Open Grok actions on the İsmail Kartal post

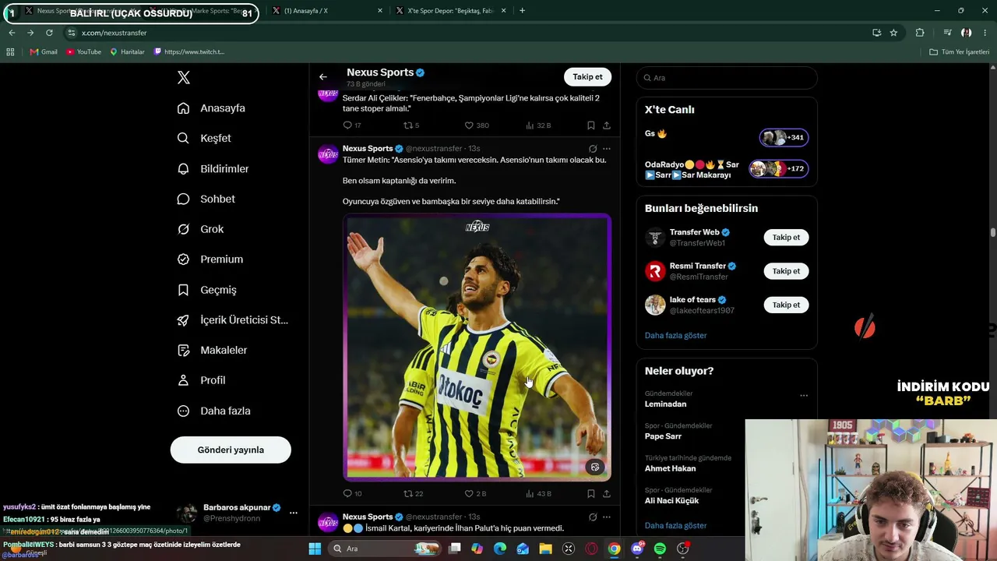point(593,517)
